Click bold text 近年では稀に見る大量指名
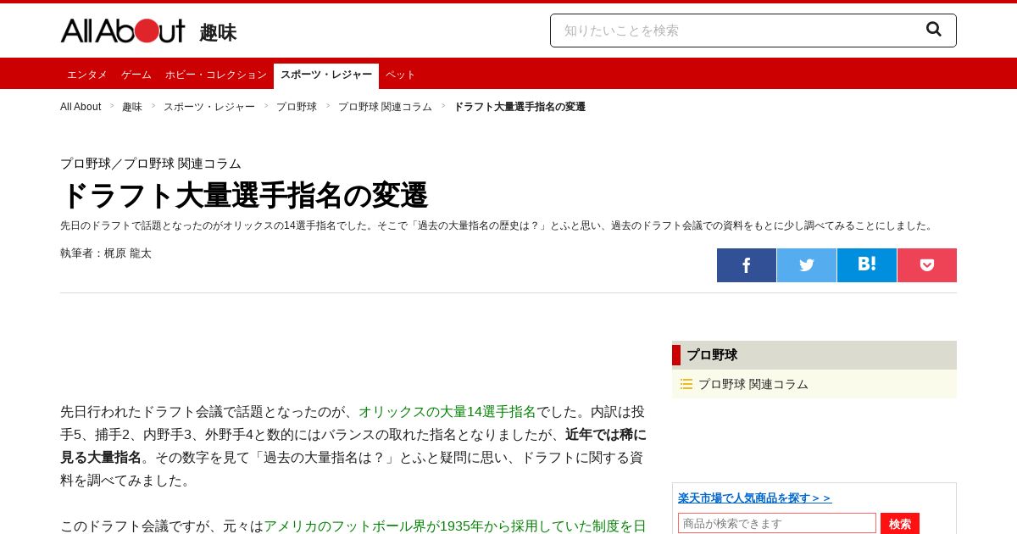The width and height of the screenshot is (1017, 534). 353,446
